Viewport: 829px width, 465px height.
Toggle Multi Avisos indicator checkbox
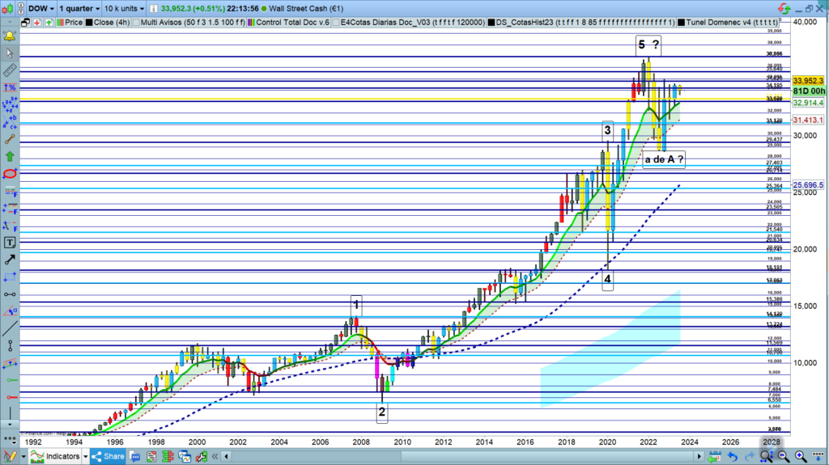[134, 24]
